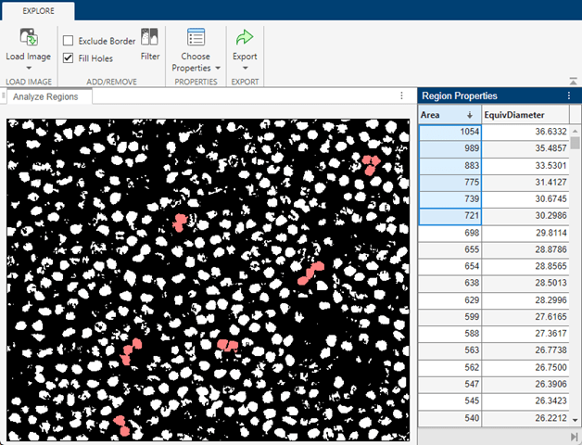The image size is (582, 445).
Task: Click the green Export arrow icon
Action: pyautogui.click(x=245, y=37)
